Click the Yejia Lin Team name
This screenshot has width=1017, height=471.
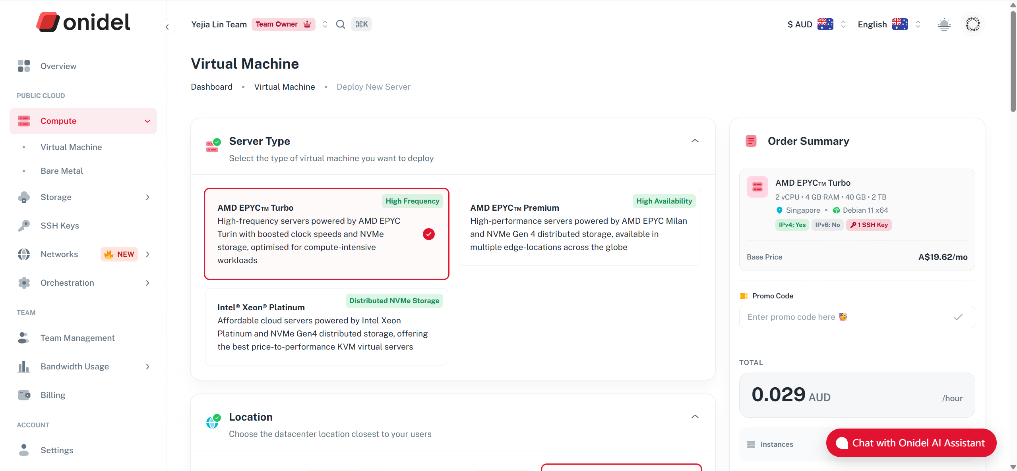click(219, 24)
